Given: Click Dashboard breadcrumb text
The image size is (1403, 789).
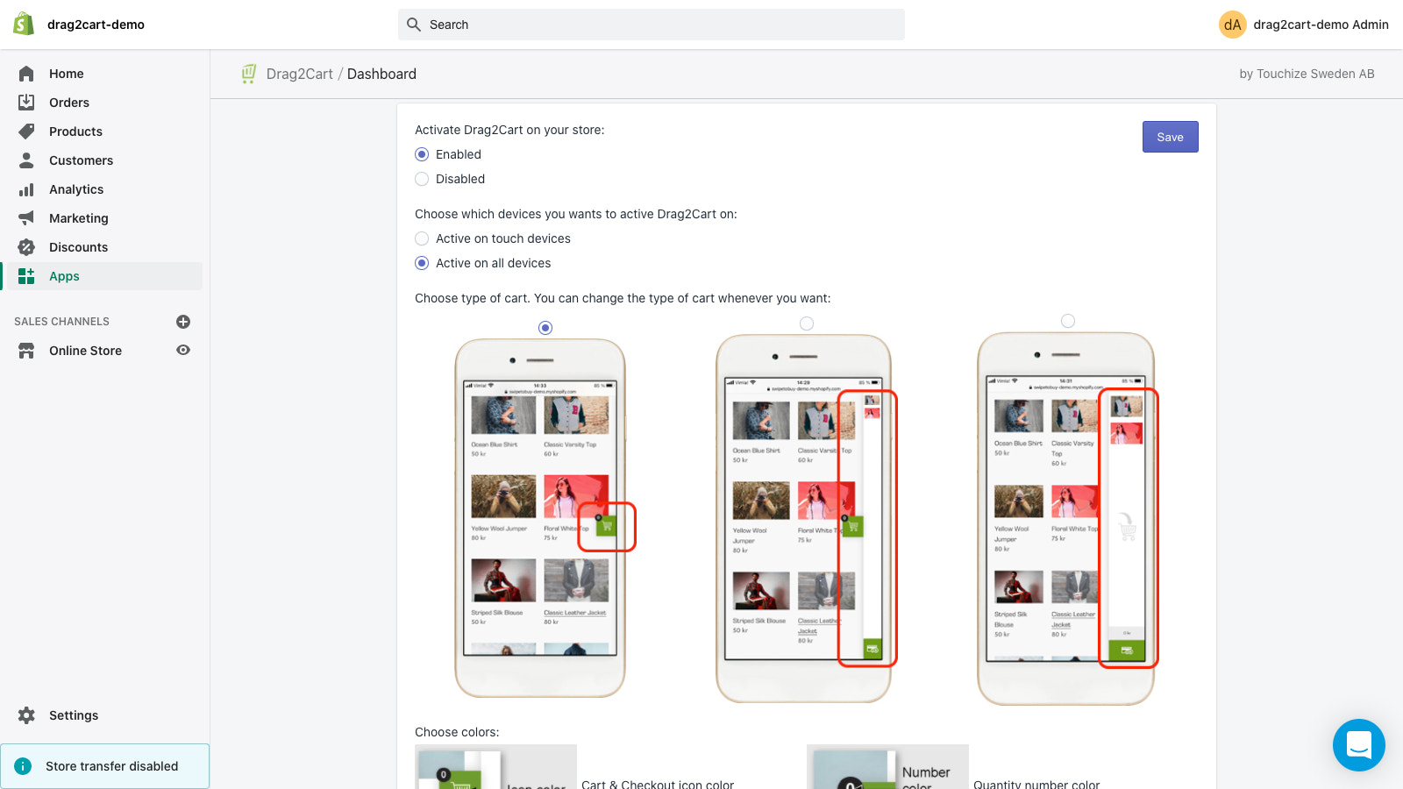Looking at the screenshot, I should coord(381,75).
